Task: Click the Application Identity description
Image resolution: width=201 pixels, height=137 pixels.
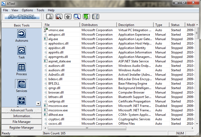Action: pyautogui.click(x=132, y=48)
